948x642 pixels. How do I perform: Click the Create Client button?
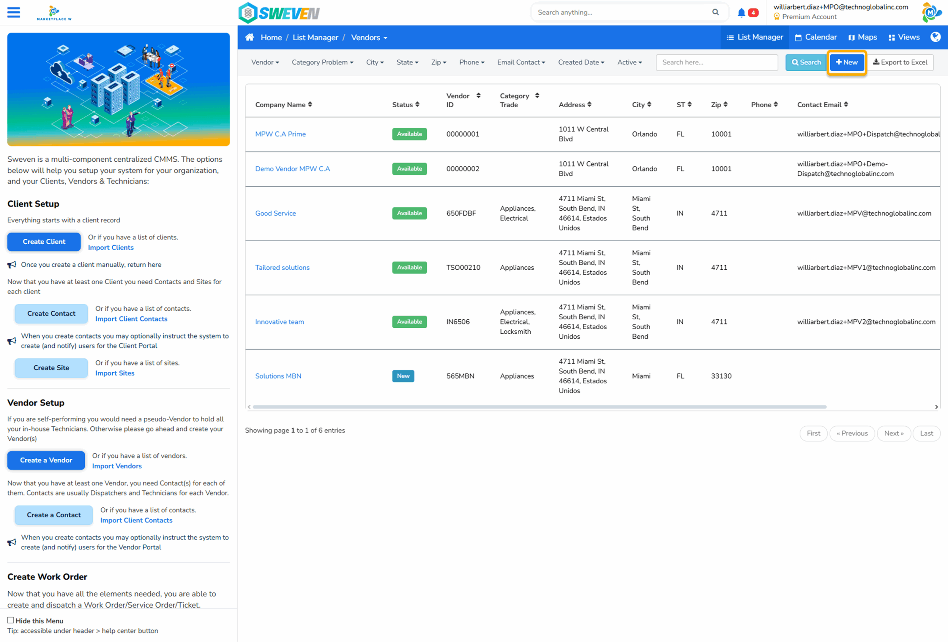coord(44,242)
